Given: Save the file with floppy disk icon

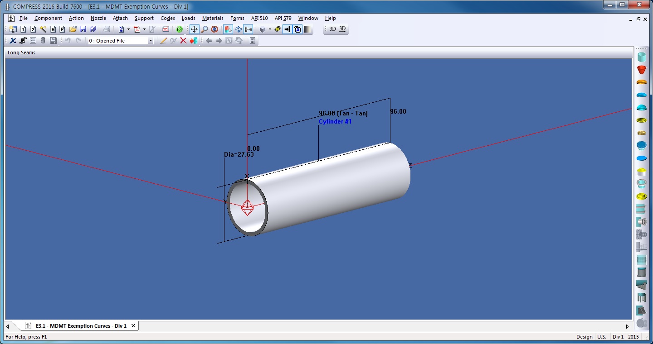Looking at the screenshot, I should (83, 29).
